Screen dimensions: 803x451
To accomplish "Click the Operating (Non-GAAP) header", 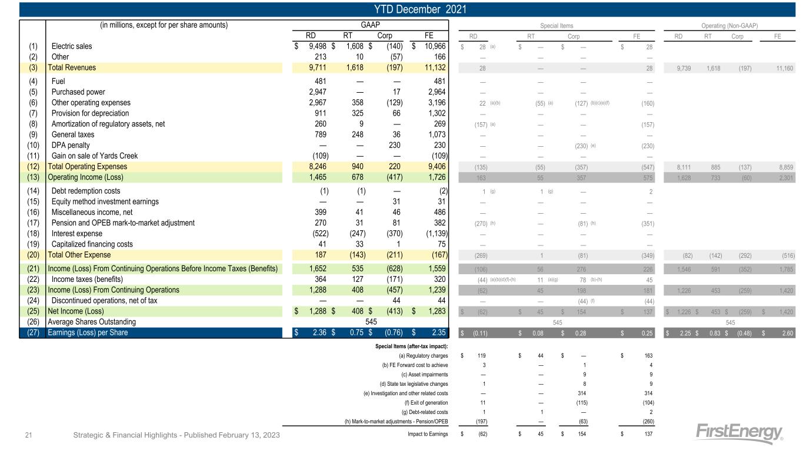I will click(x=730, y=25).
